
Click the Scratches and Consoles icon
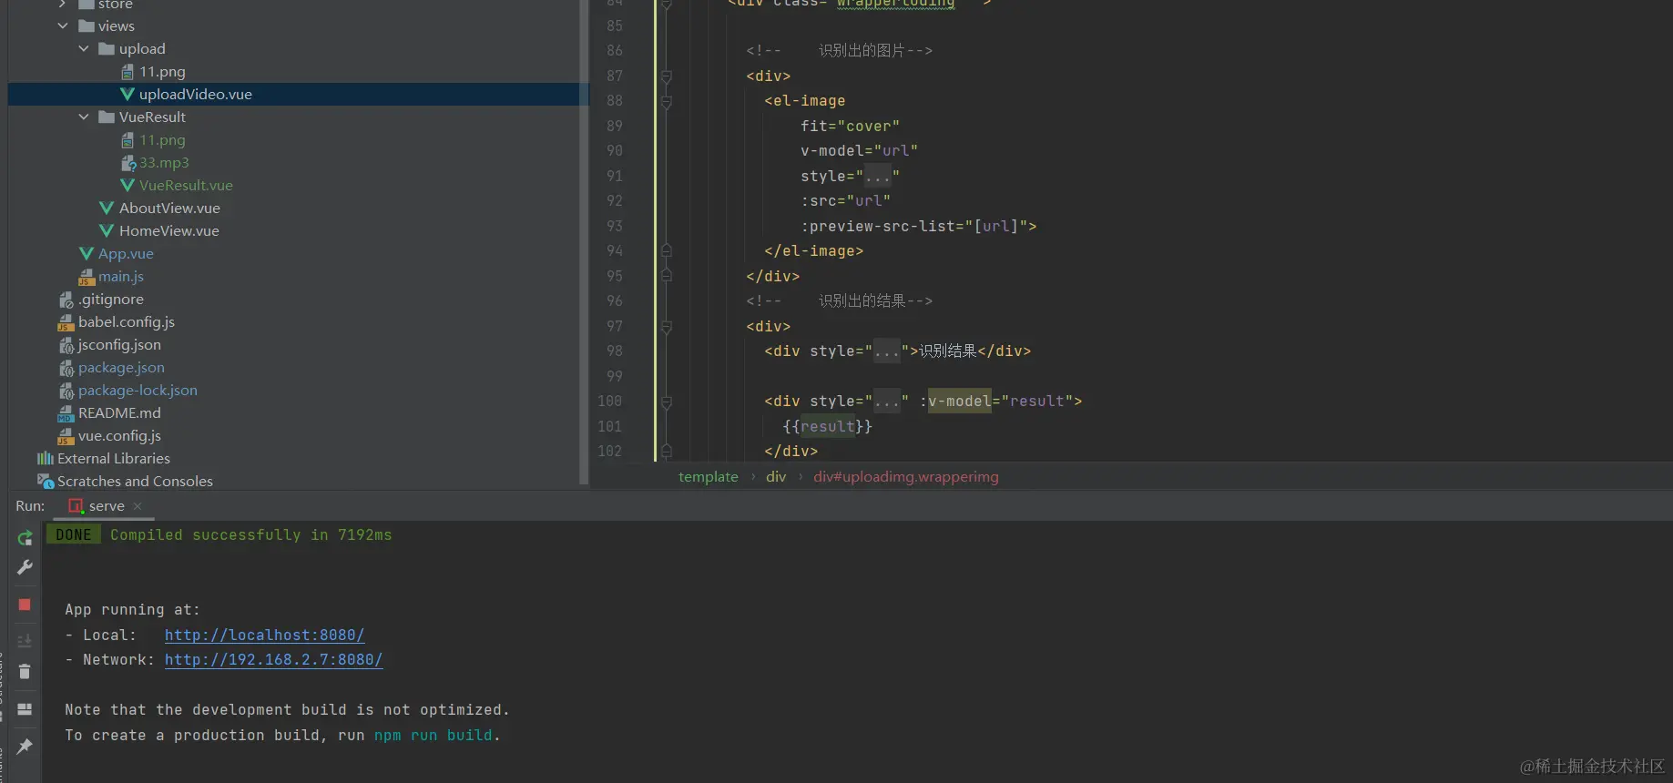46,481
